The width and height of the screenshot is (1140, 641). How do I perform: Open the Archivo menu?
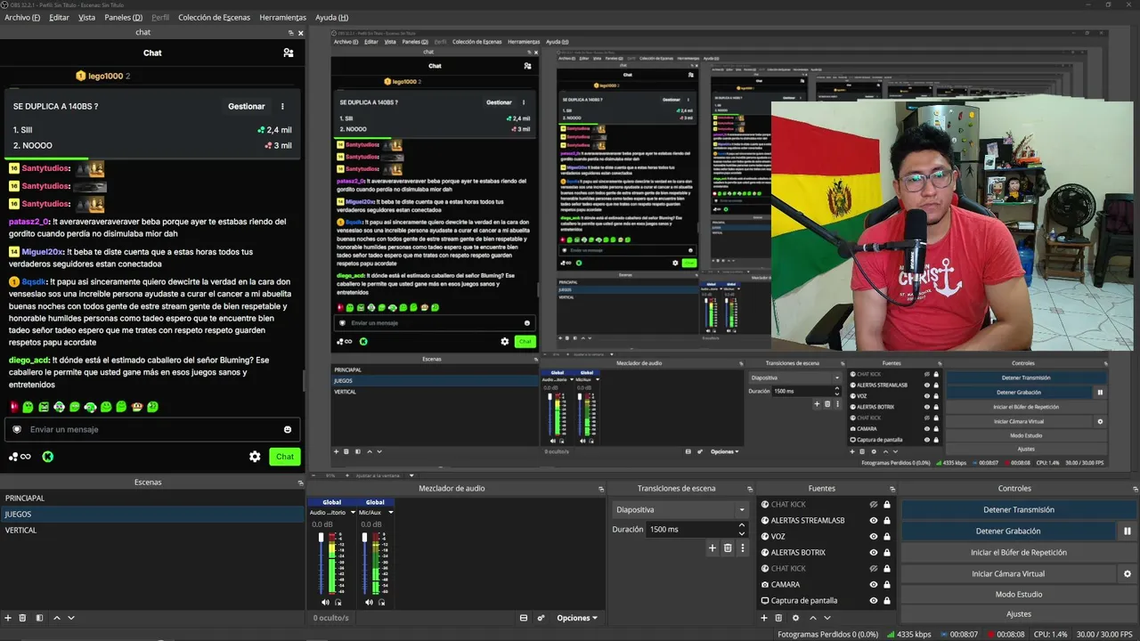tap(23, 18)
